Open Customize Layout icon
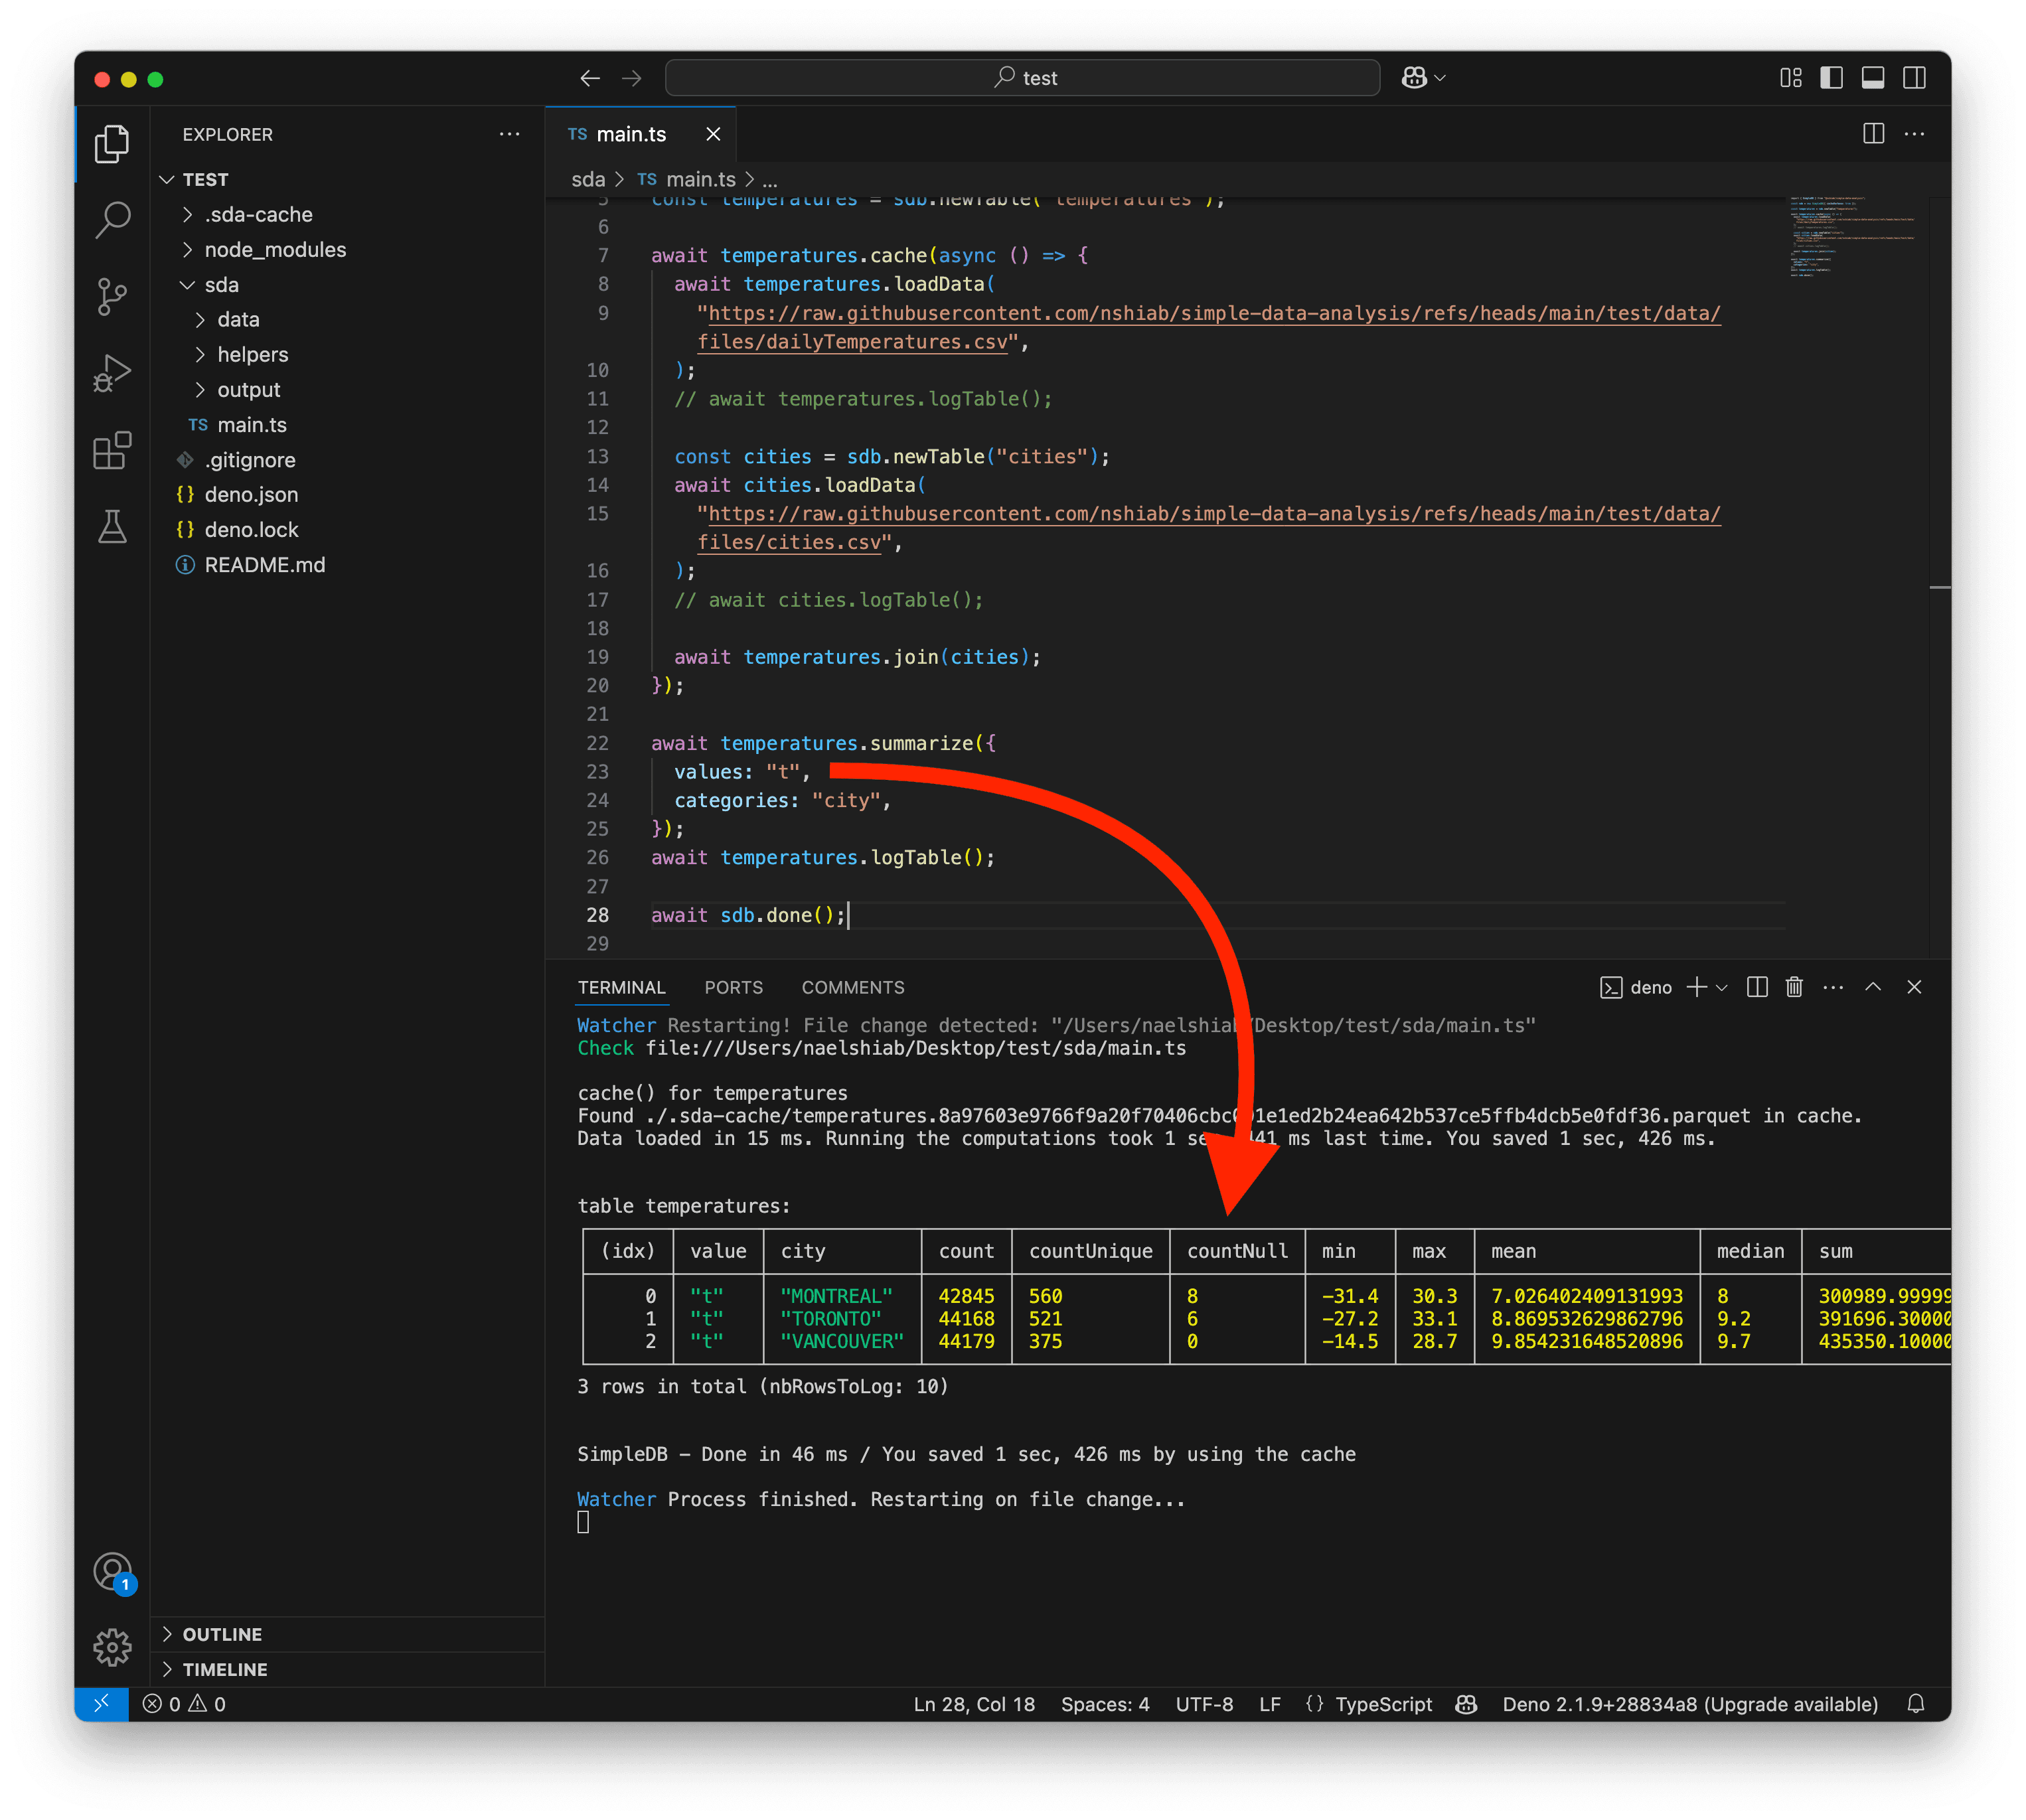Screen dimensions: 2026x1820 coord(1791,78)
